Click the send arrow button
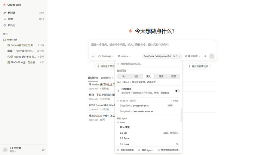 pyautogui.click(x=212, y=56)
